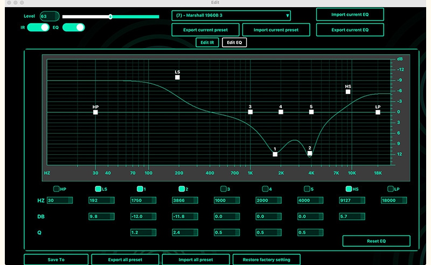Click band 3 node on EQ graph
431x265 pixels.
pos(250,112)
